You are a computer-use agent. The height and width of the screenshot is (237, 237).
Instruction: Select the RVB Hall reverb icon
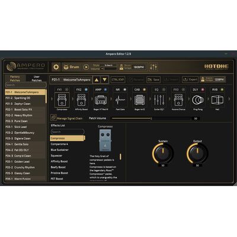217,100
